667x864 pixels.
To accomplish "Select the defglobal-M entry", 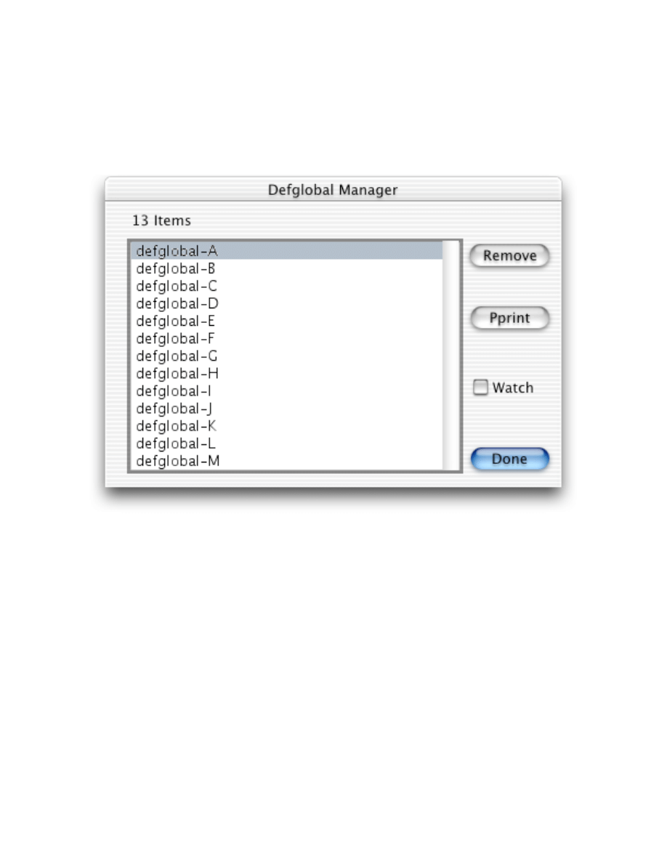I will (287, 460).
